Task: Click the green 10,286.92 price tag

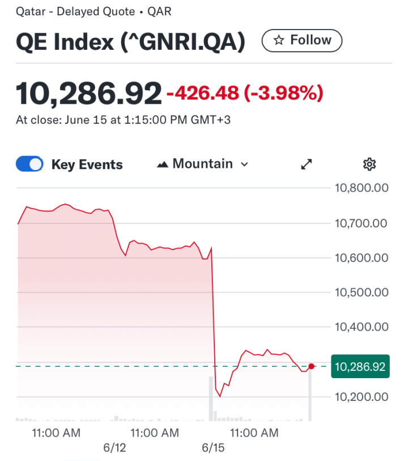Action: click(360, 367)
